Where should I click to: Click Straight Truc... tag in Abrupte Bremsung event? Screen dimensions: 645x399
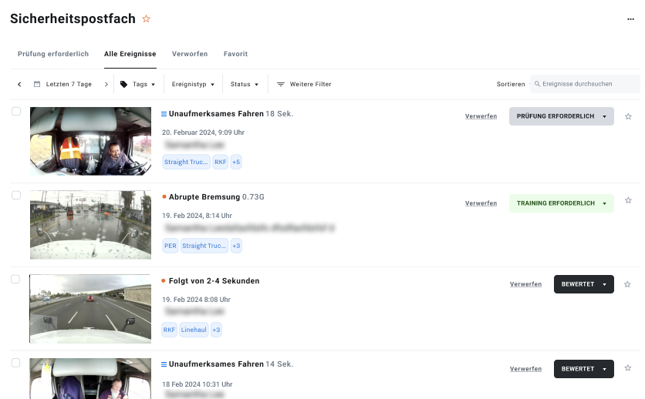pyautogui.click(x=204, y=246)
